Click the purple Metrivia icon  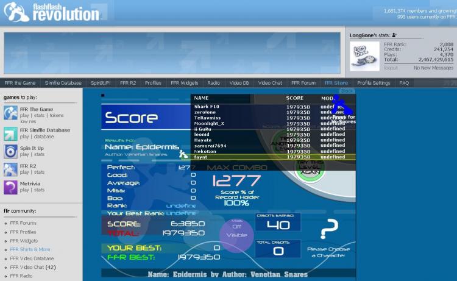(x=10, y=187)
